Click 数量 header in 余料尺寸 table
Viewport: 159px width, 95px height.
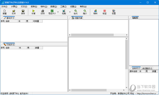155,71
